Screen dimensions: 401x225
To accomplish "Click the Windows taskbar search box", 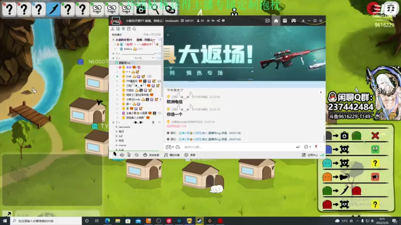I will pyautogui.click(x=46, y=221).
